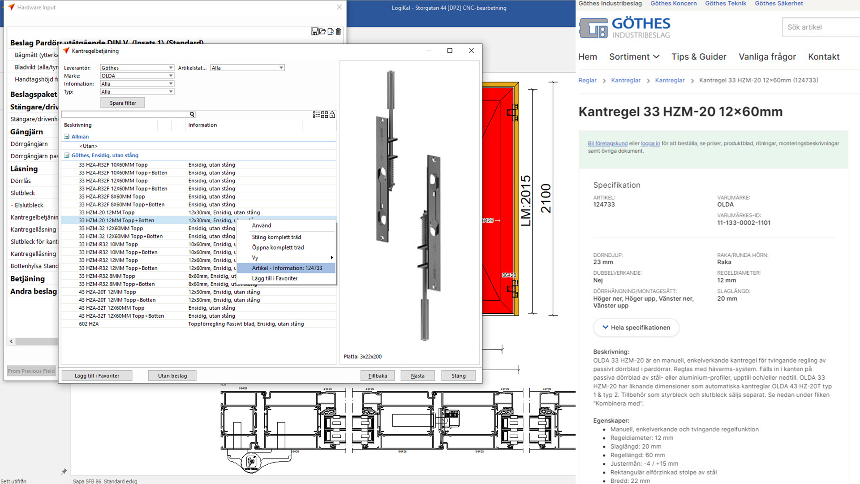Click the Lägg till i Favoriter bottom button
Screen dimensions: 860x484
pos(97,376)
